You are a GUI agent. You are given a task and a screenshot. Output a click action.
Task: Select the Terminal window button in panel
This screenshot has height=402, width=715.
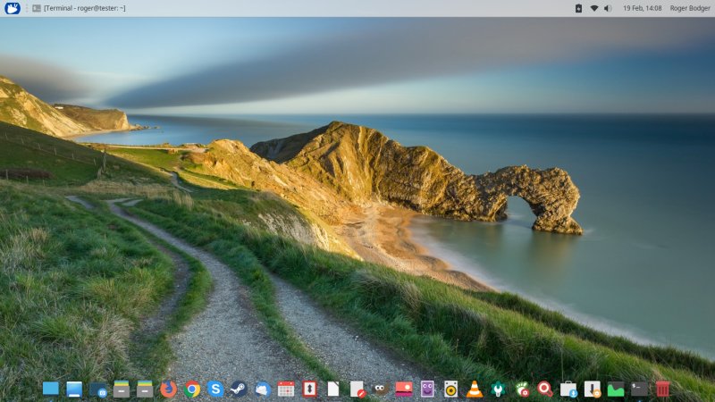coord(80,8)
